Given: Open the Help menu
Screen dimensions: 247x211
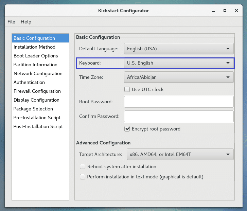Looking at the screenshot, I should [26, 22].
